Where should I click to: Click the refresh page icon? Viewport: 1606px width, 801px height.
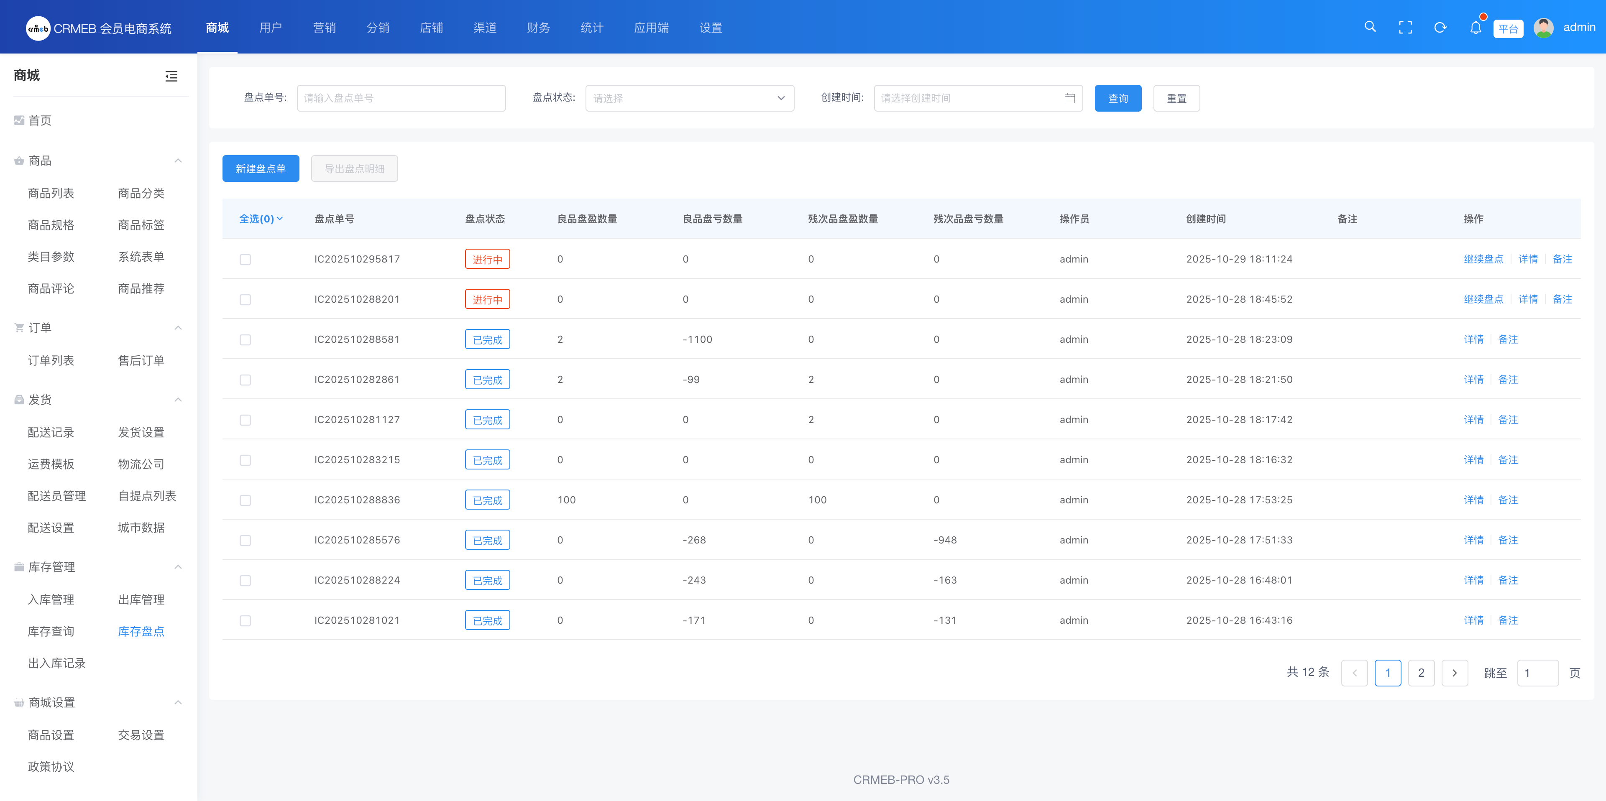1440,28
